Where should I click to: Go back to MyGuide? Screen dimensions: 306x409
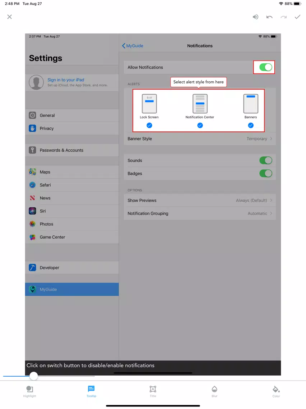133,46
